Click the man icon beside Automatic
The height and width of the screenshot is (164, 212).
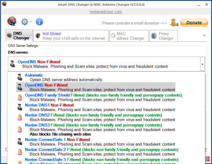(20, 77)
